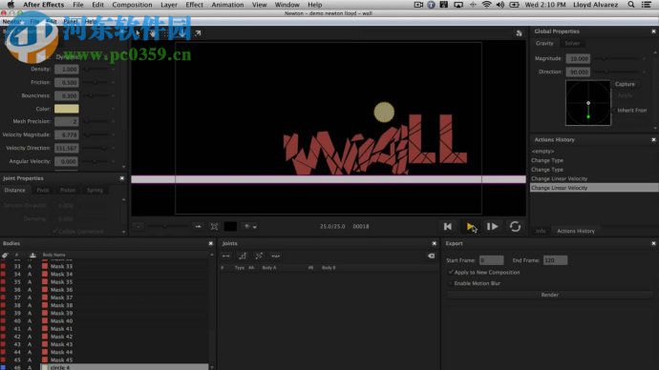
Task: Click the black preview background color swatch
Action: click(x=230, y=227)
